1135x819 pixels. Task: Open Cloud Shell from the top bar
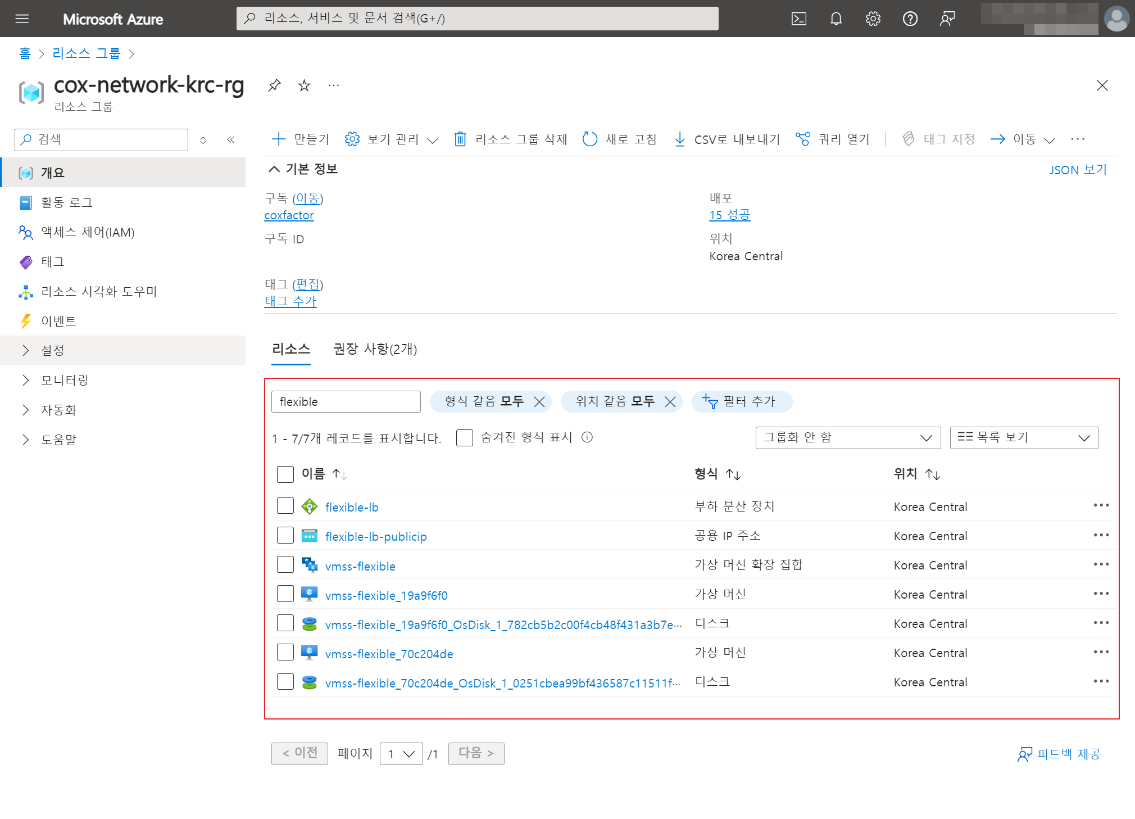[798, 19]
